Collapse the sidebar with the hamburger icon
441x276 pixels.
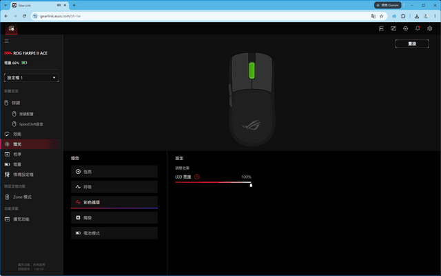click(x=6, y=41)
